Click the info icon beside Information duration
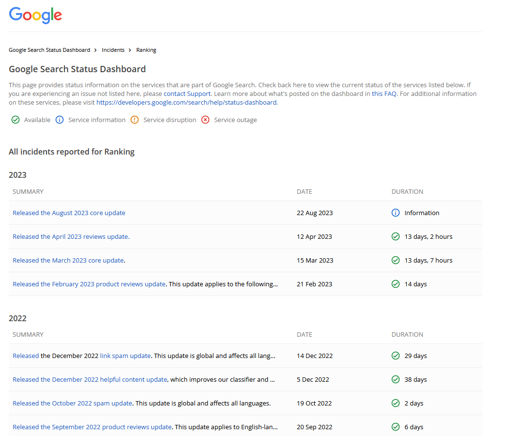Viewport: 522px width, 436px height. pyautogui.click(x=396, y=213)
